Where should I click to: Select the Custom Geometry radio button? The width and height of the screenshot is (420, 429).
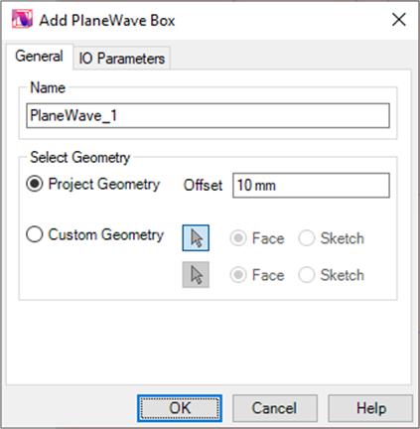click(x=35, y=234)
